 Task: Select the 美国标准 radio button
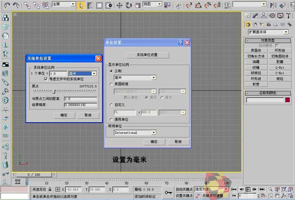(x=111, y=84)
